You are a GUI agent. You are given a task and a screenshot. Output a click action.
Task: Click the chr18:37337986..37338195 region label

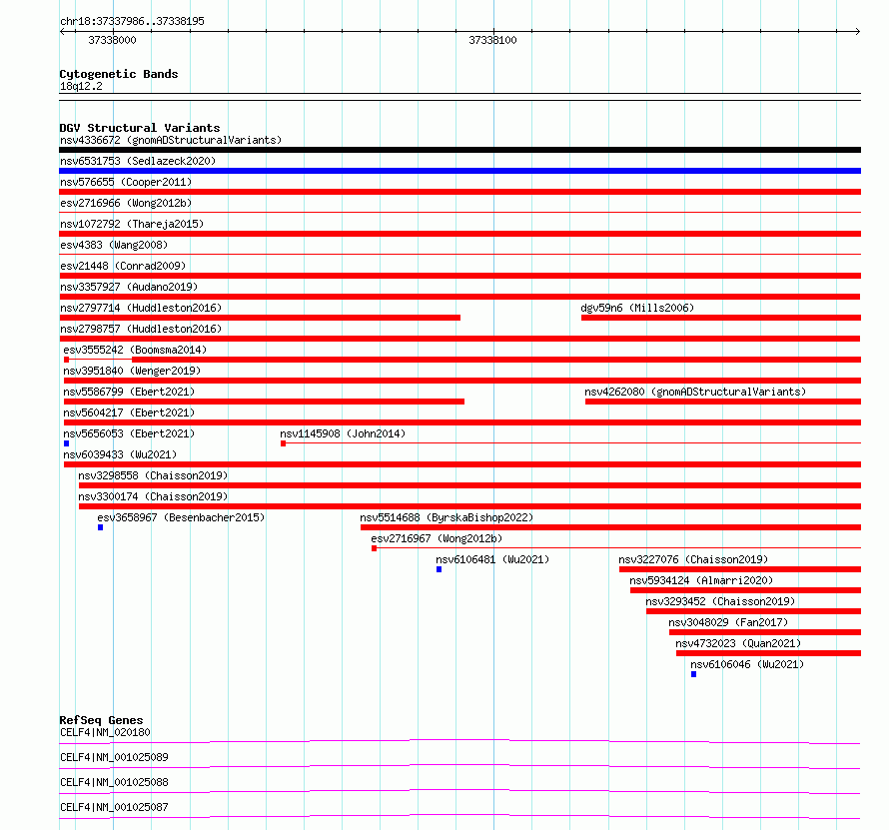pos(132,21)
